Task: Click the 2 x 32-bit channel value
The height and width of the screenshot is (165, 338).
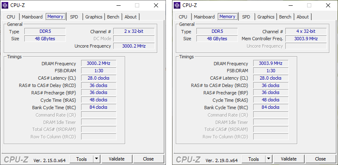Action: click(x=134, y=31)
